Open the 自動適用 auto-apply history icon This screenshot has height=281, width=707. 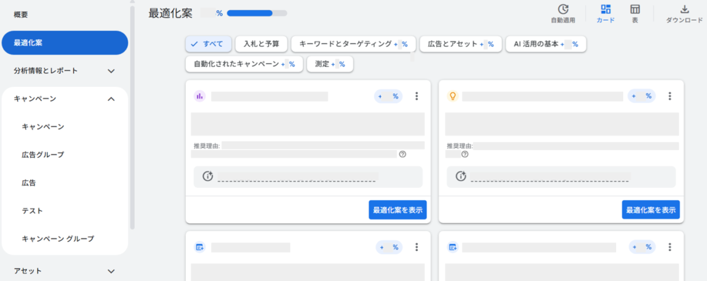(x=563, y=9)
